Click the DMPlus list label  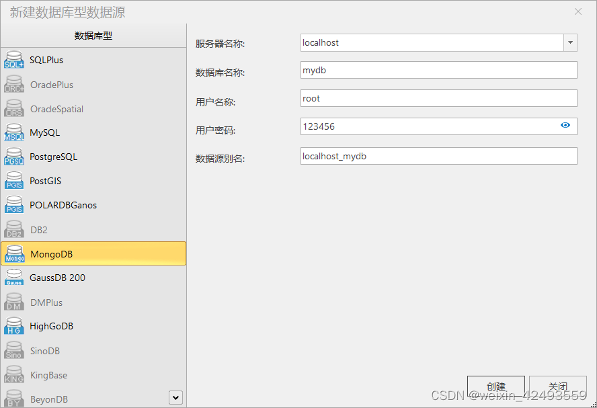click(x=46, y=302)
